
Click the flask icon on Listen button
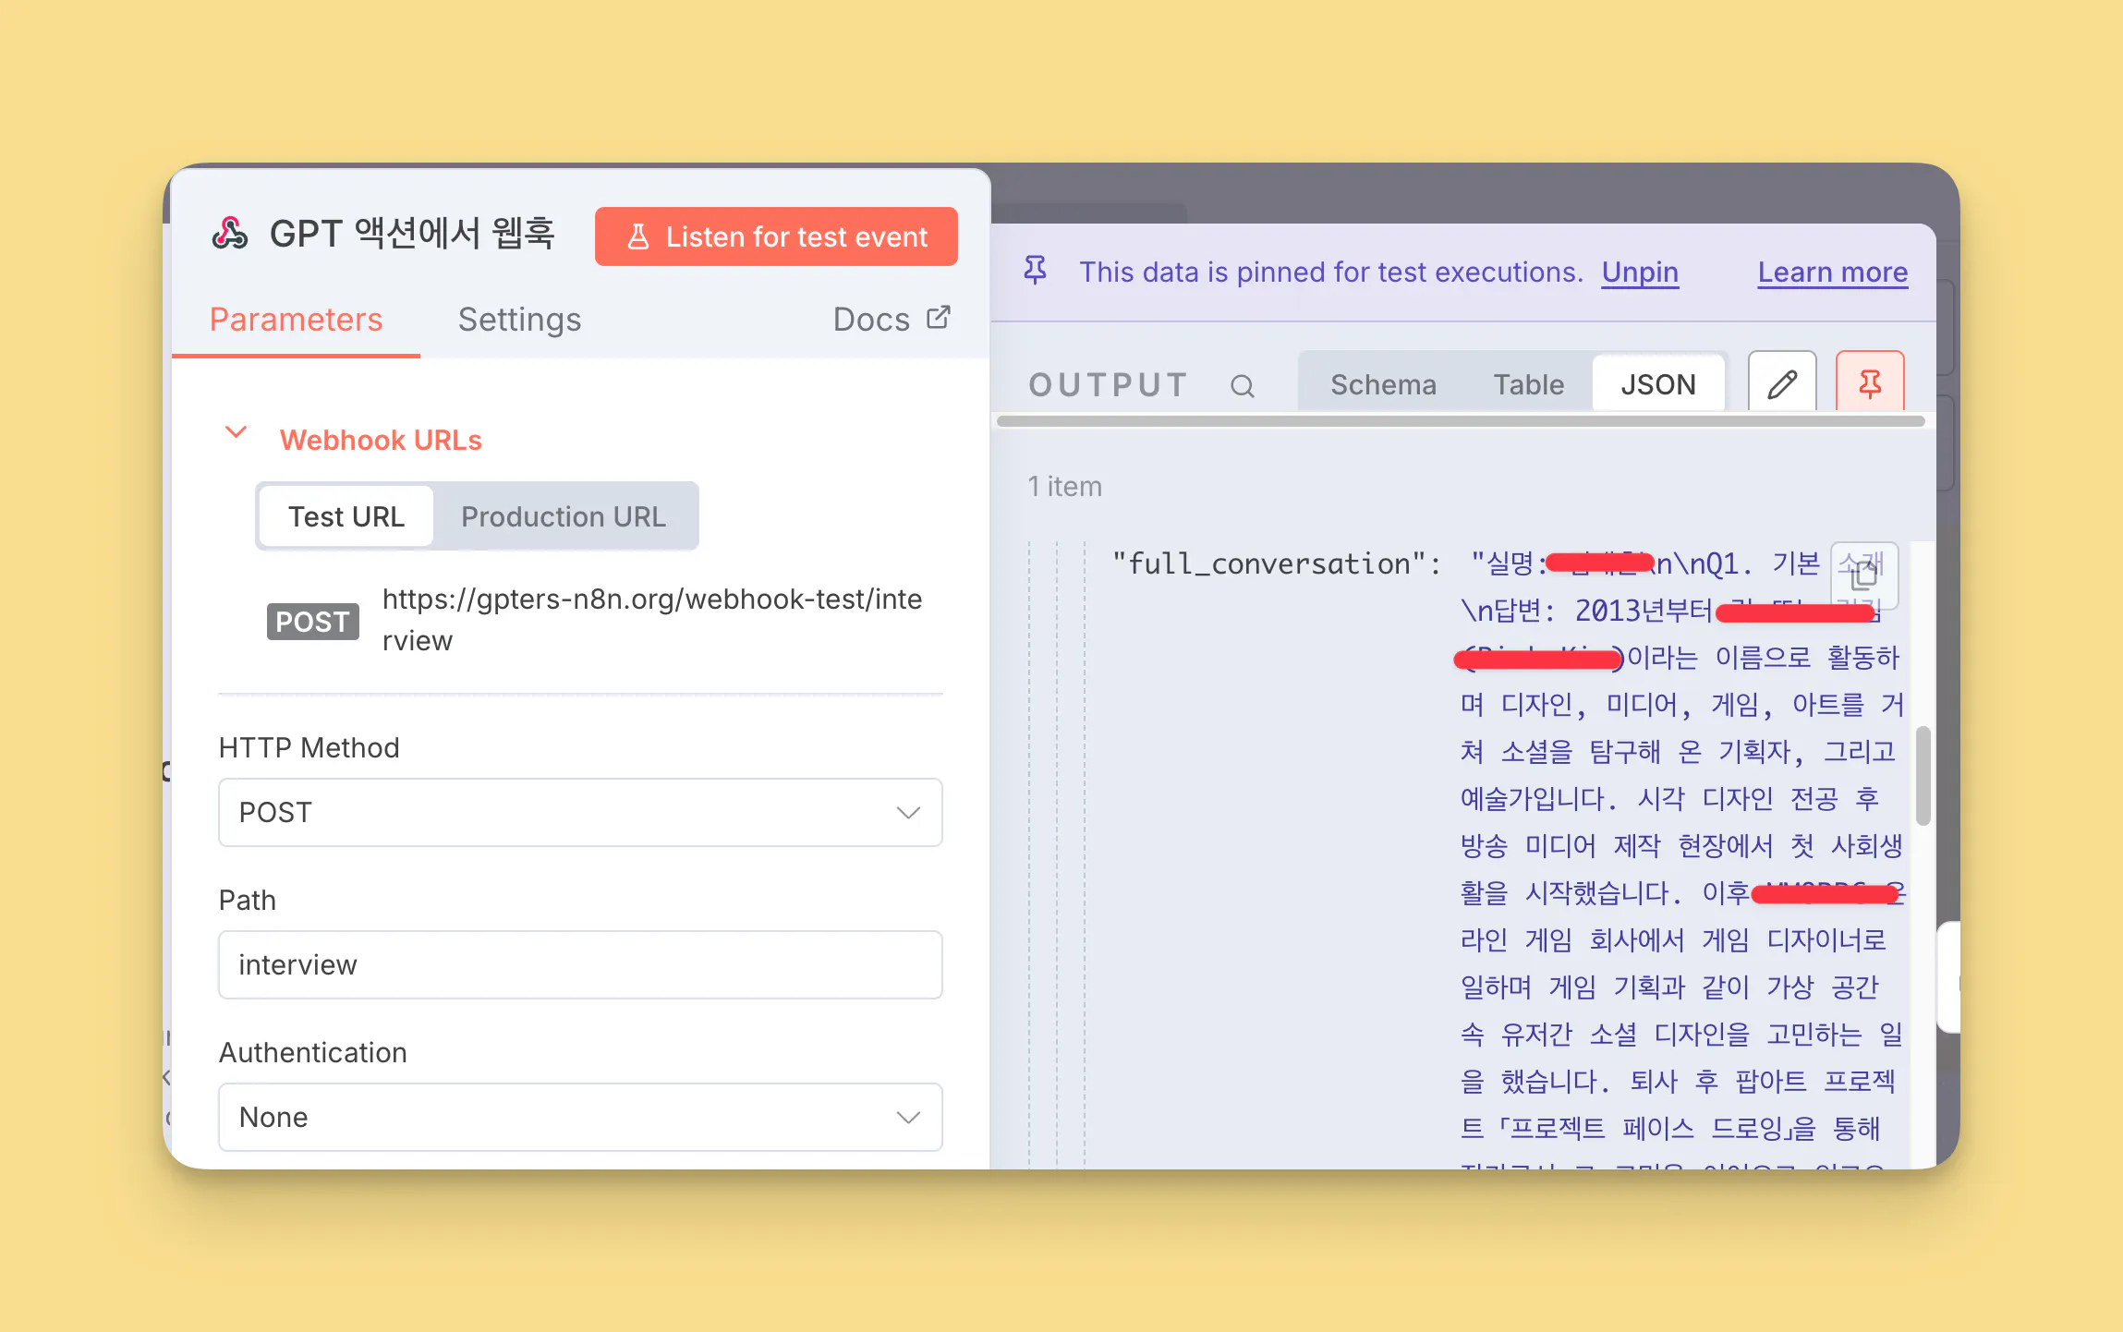point(637,236)
